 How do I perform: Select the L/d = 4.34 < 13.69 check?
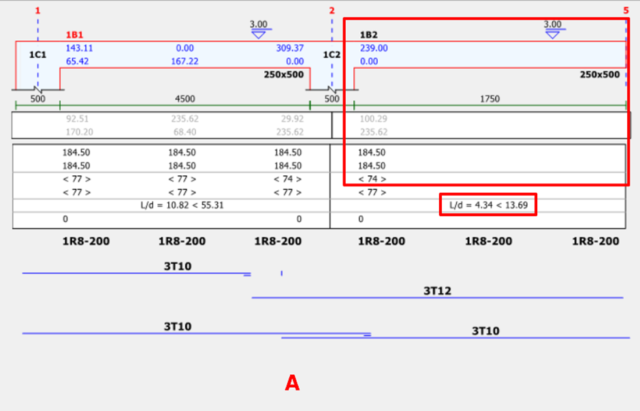(488, 205)
